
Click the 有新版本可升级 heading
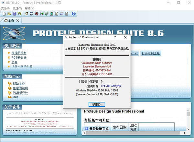[97, 120]
